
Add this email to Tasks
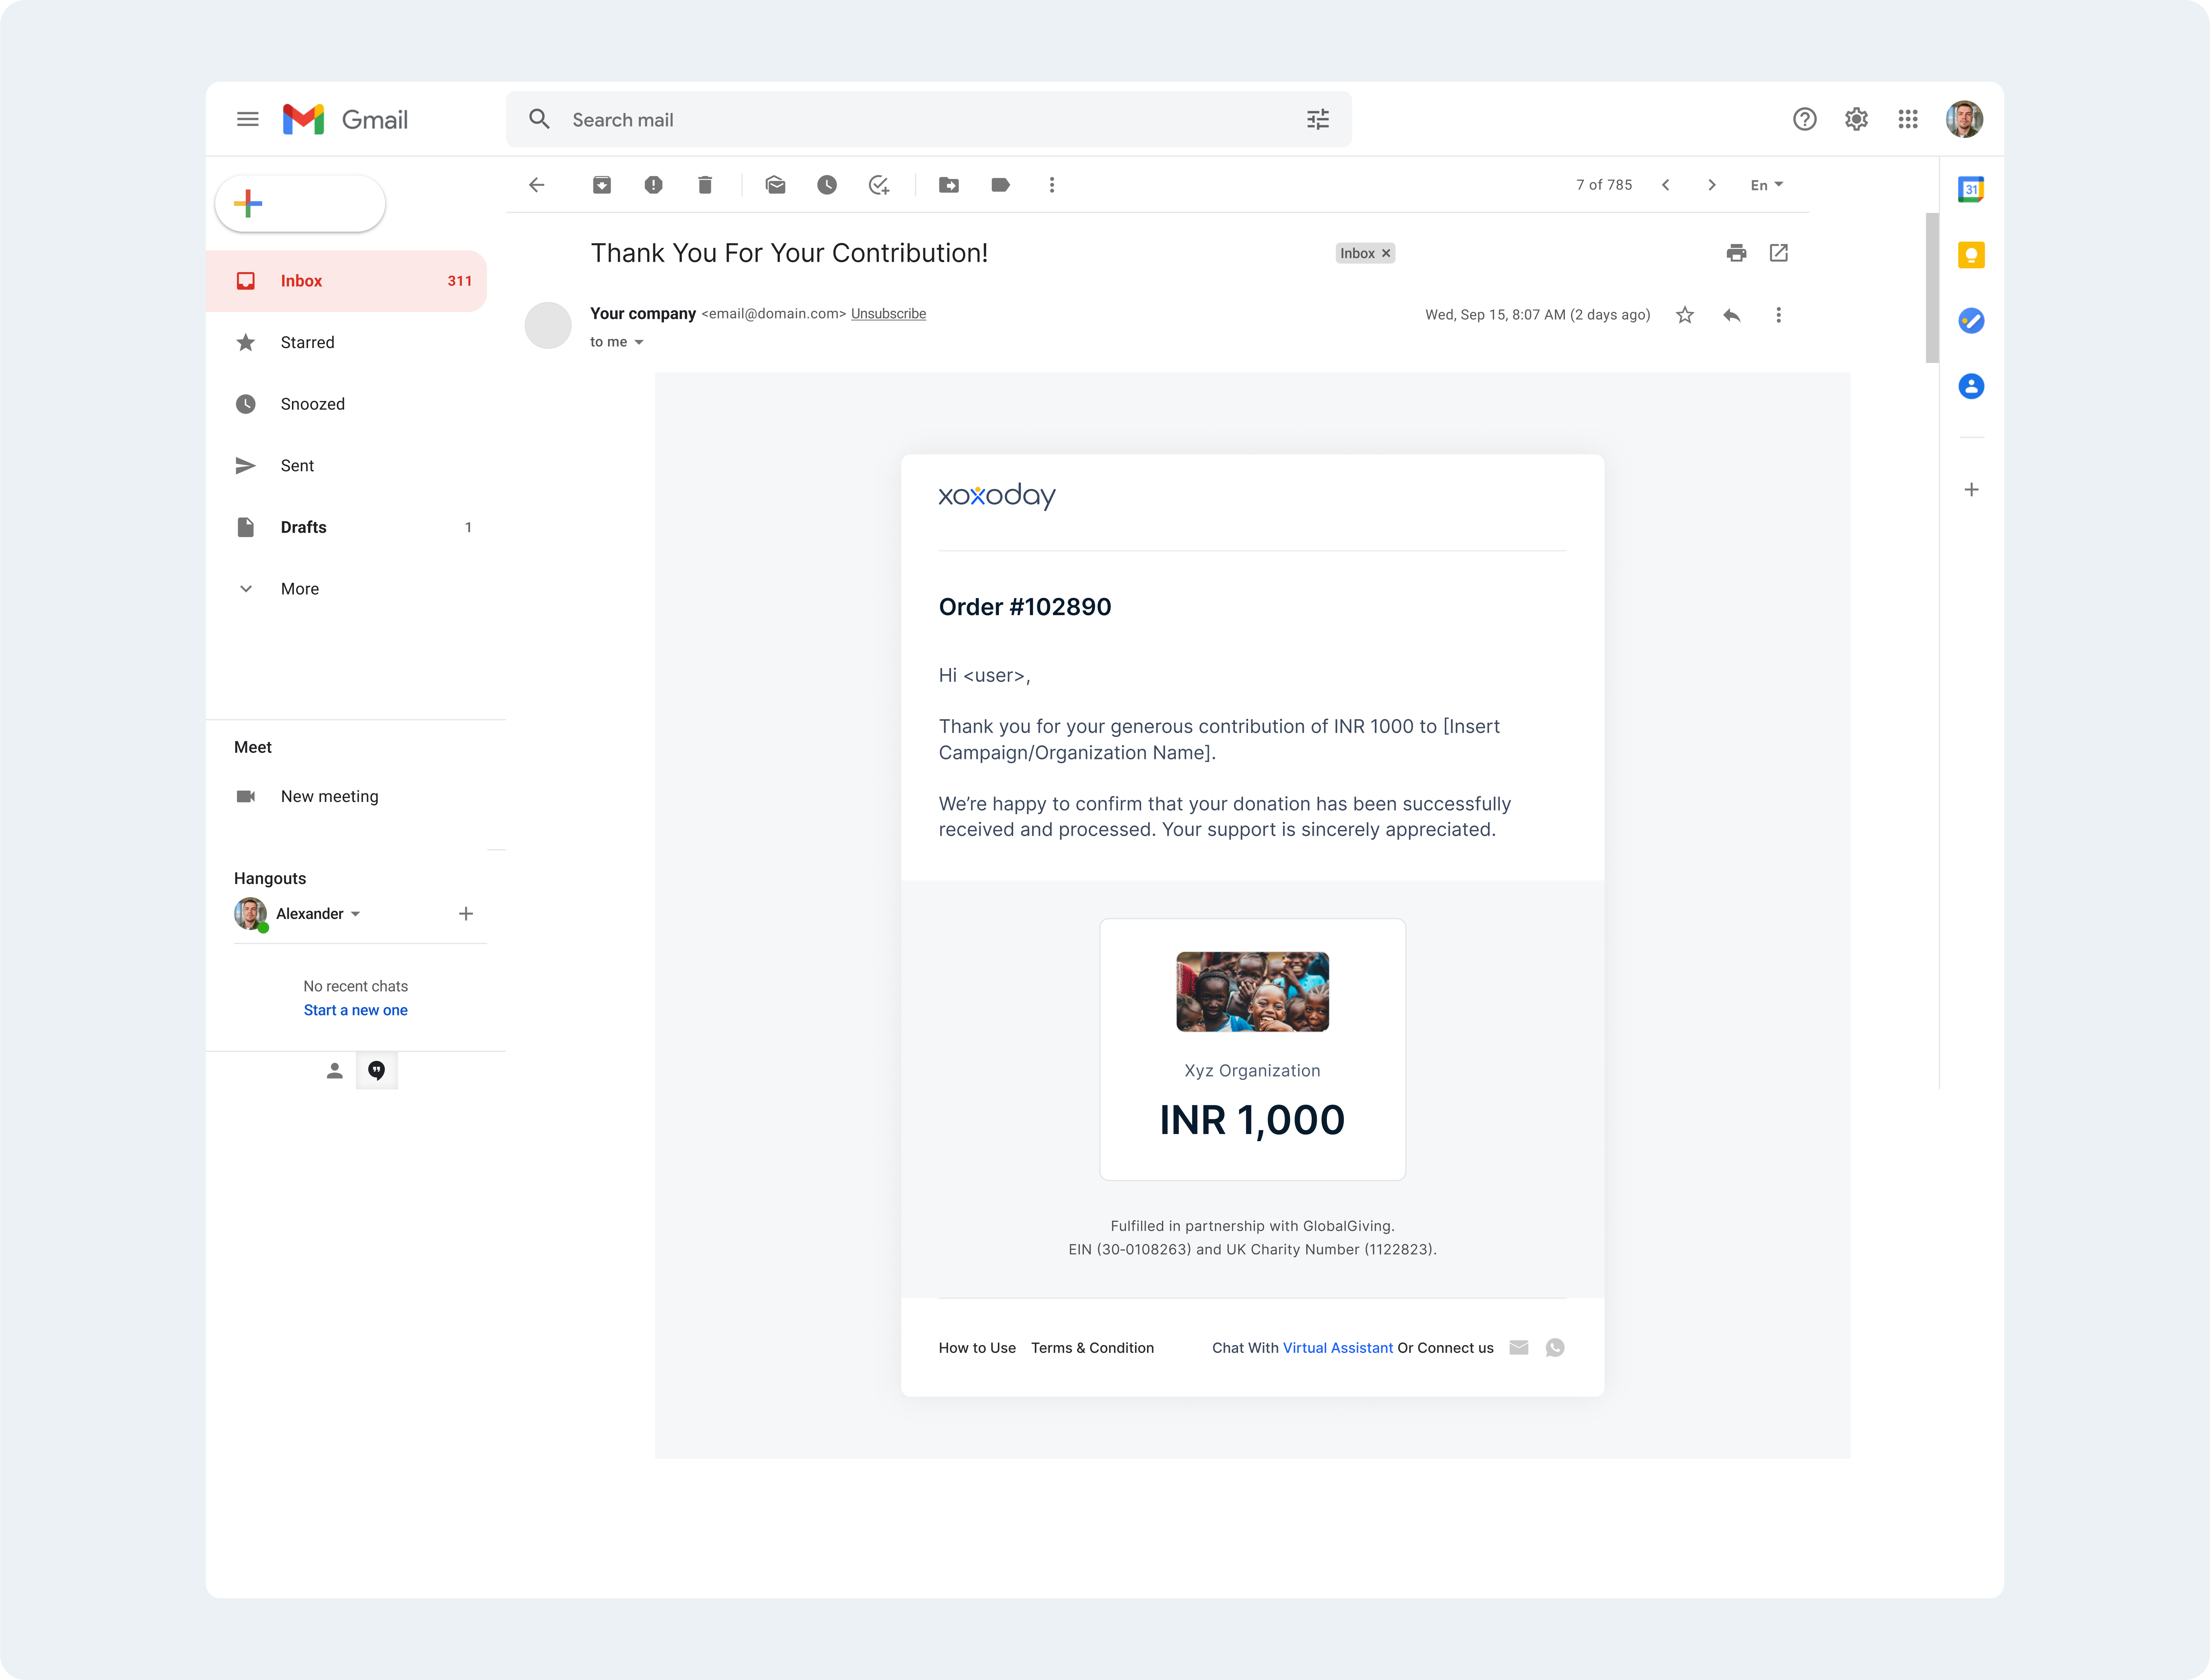(879, 185)
